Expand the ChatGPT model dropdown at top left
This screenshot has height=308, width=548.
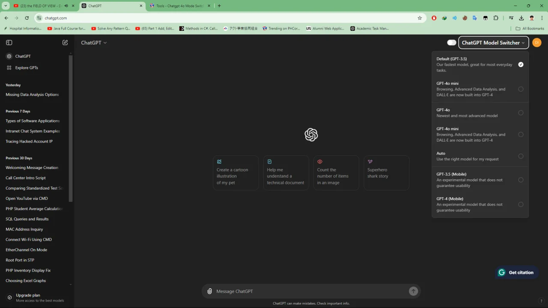[94, 43]
